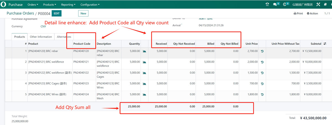
Task: Click price history icon for 1,500.00 line
Action: coord(262,73)
